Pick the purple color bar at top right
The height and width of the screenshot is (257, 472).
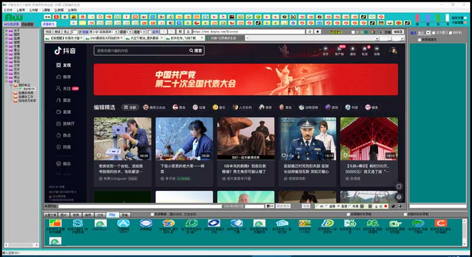tap(428, 18)
